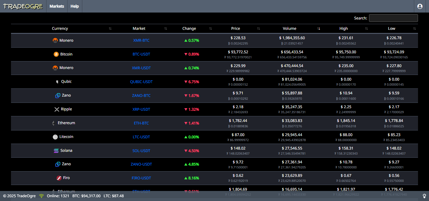Click the Monero icon in the XMR-USDT row
Image resolution: width=429 pixels, height=201 pixels.
click(x=55, y=68)
